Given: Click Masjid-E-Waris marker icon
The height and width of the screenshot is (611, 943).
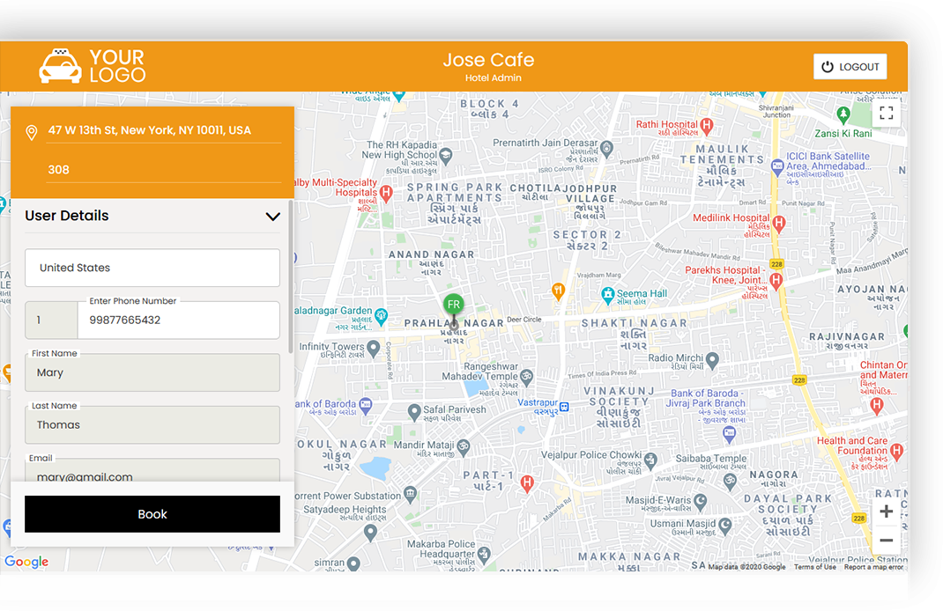Looking at the screenshot, I should (x=700, y=500).
